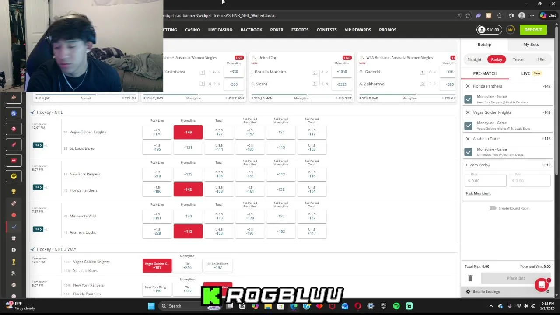Click the browser favorites star icon
Image resolution: width=560 pixels, height=315 pixels.
[468, 15]
